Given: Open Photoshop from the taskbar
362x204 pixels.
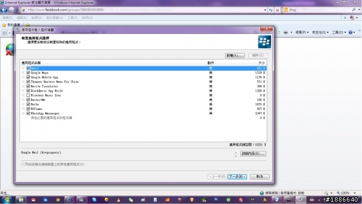Looking at the screenshot, I should [216, 199].
